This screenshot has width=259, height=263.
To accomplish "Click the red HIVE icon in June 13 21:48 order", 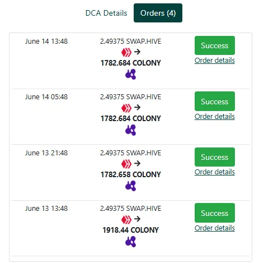I will [126, 164].
